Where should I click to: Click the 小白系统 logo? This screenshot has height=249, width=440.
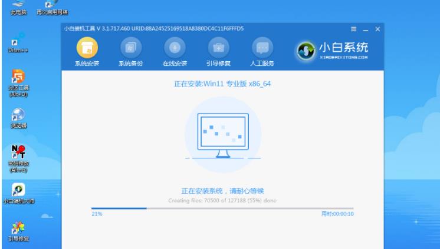tap(332, 51)
